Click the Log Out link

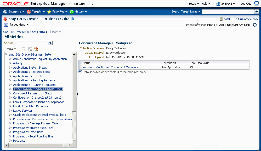246,4
